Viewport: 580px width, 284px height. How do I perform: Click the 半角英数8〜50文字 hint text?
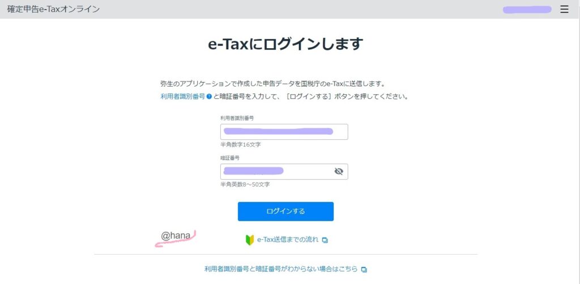pos(245,184)
